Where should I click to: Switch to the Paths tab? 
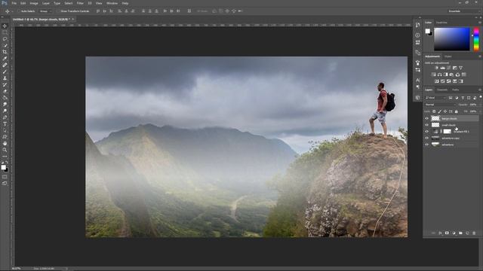456,90
